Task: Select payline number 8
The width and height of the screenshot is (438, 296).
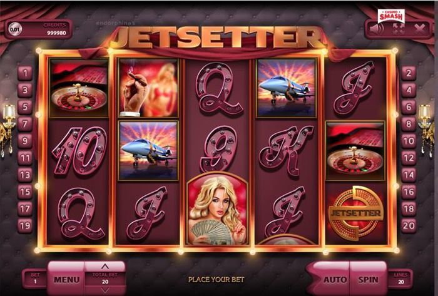Action: click(x=409, y=123)
